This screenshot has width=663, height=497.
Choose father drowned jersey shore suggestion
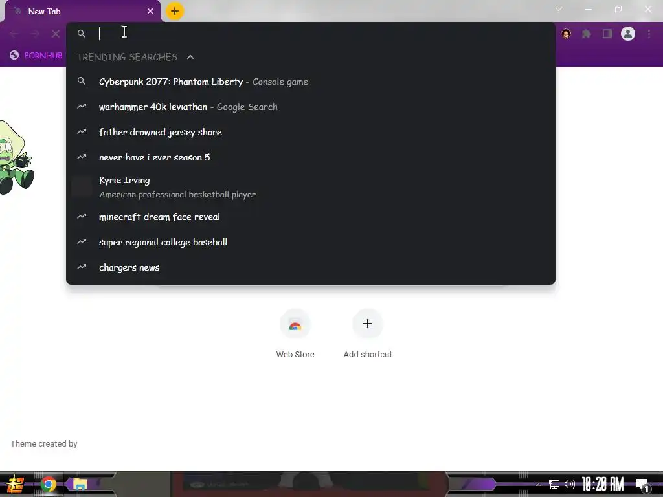pyautogui.click(x=310, y=132)
